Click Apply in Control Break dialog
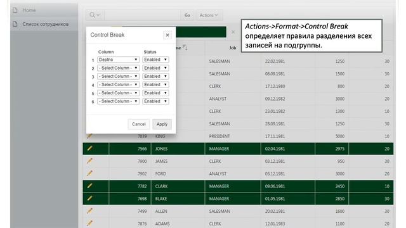Screen dimensions: 406x228 pos(162,124)
